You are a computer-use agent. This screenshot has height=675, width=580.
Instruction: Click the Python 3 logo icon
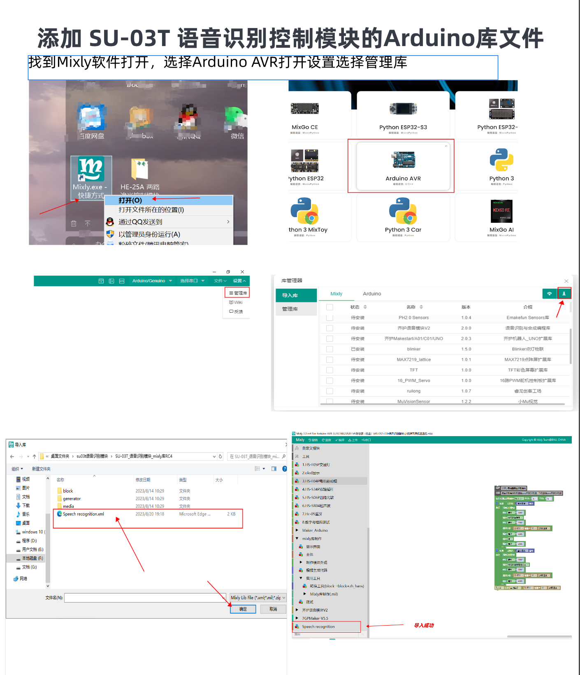point(501,160)
